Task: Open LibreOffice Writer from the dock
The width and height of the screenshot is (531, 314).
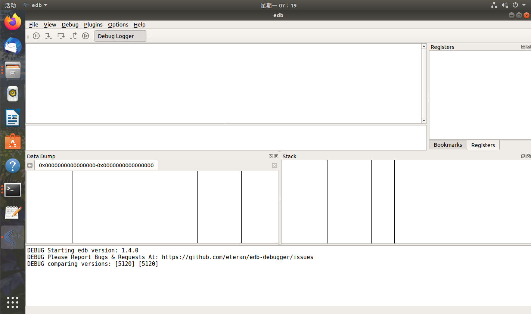Action: click(13, 118)
